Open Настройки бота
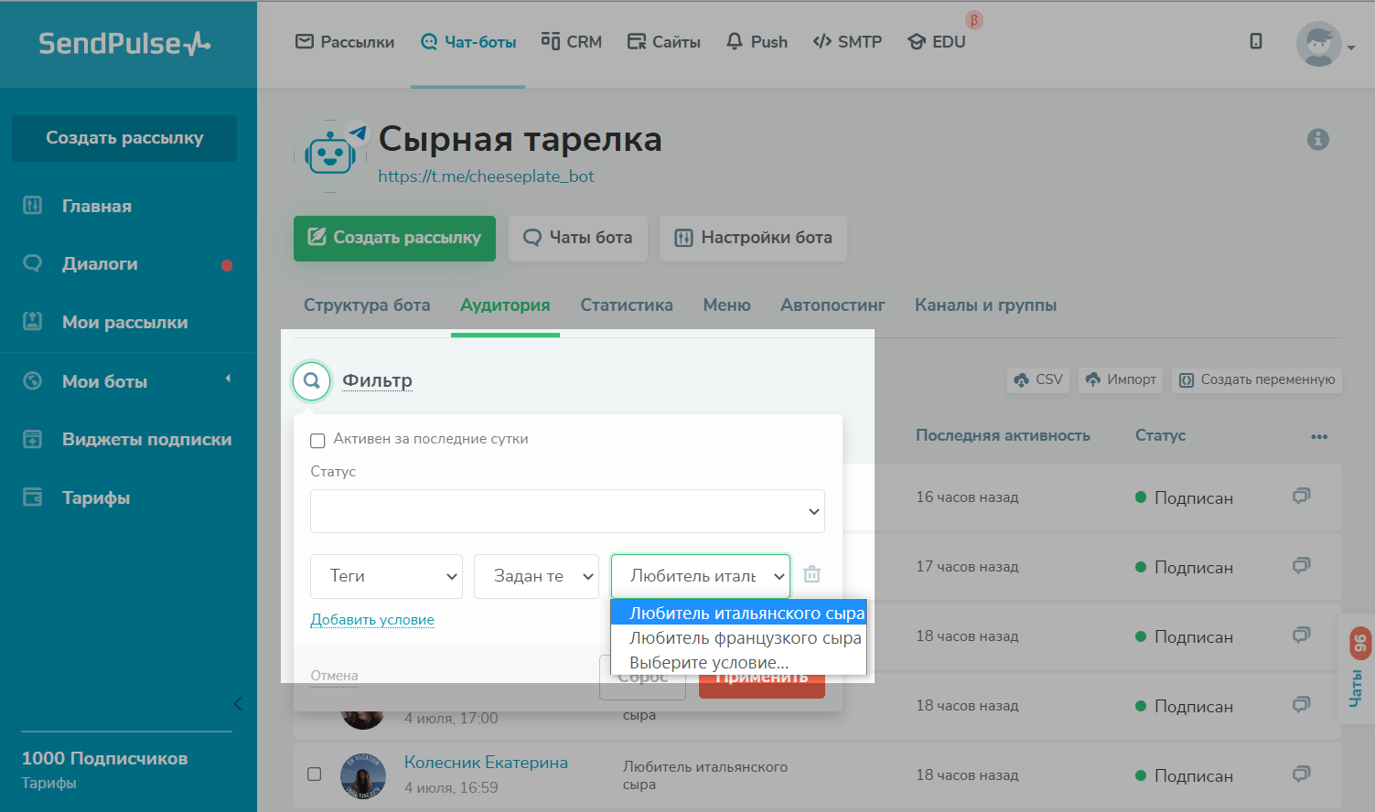 (x=753, y=238)
